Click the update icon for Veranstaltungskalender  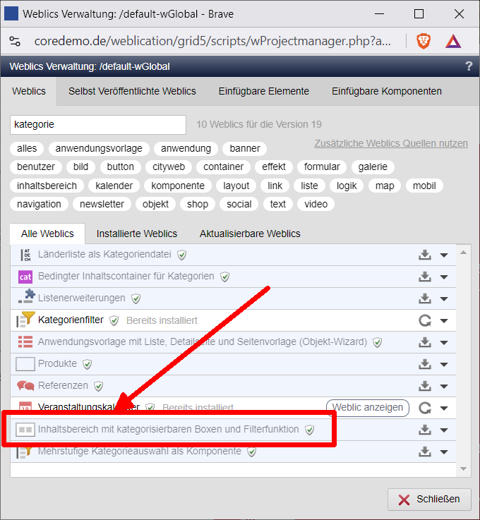click(425, 408)
